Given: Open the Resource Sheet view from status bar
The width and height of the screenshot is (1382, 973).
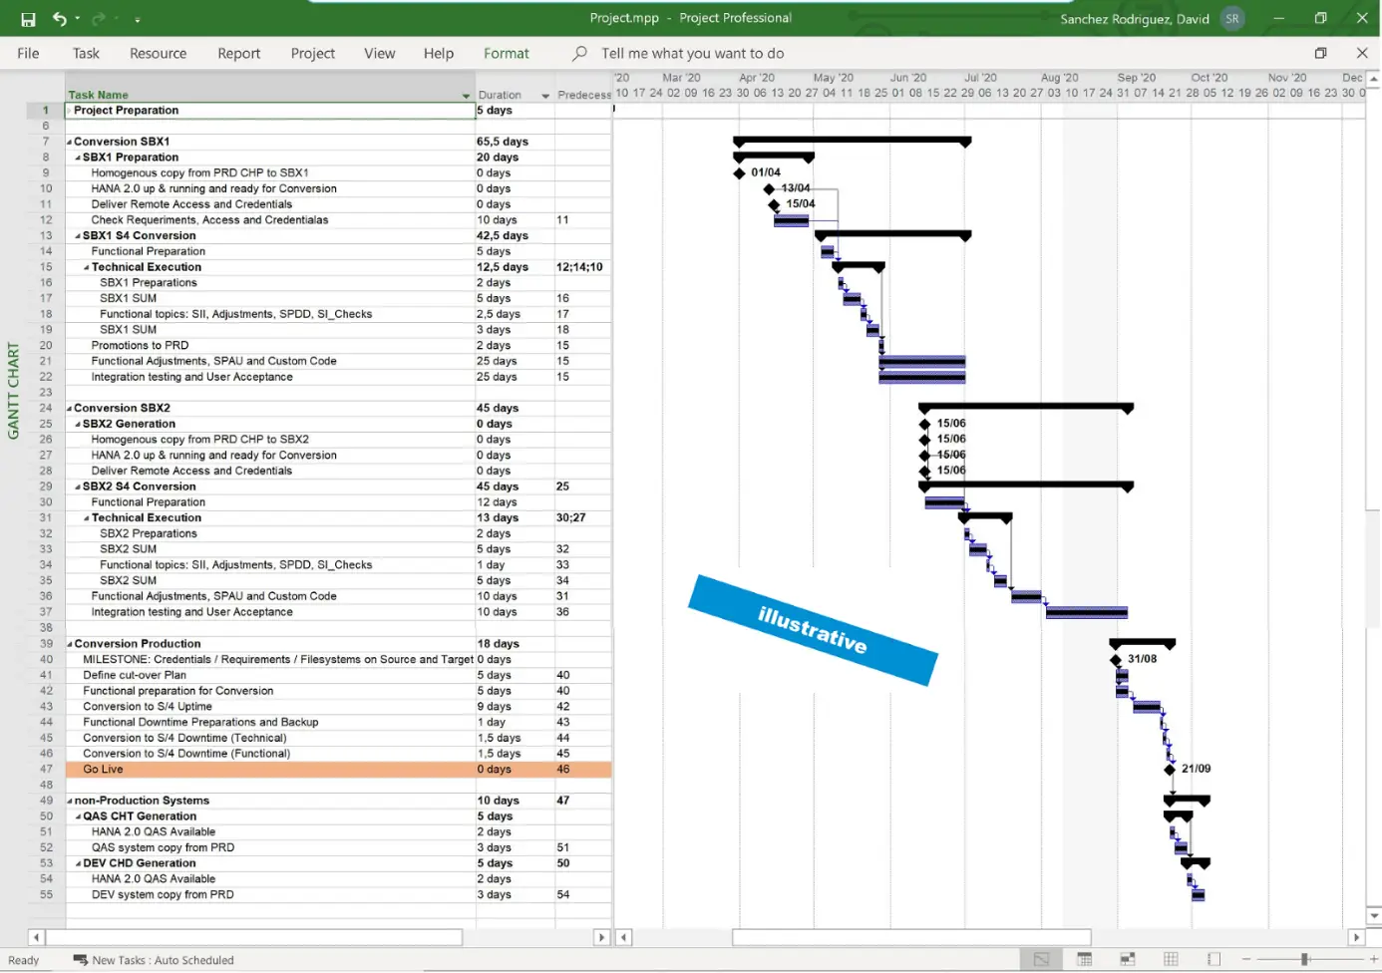Looking at the screenshot, I should 1171,959.
